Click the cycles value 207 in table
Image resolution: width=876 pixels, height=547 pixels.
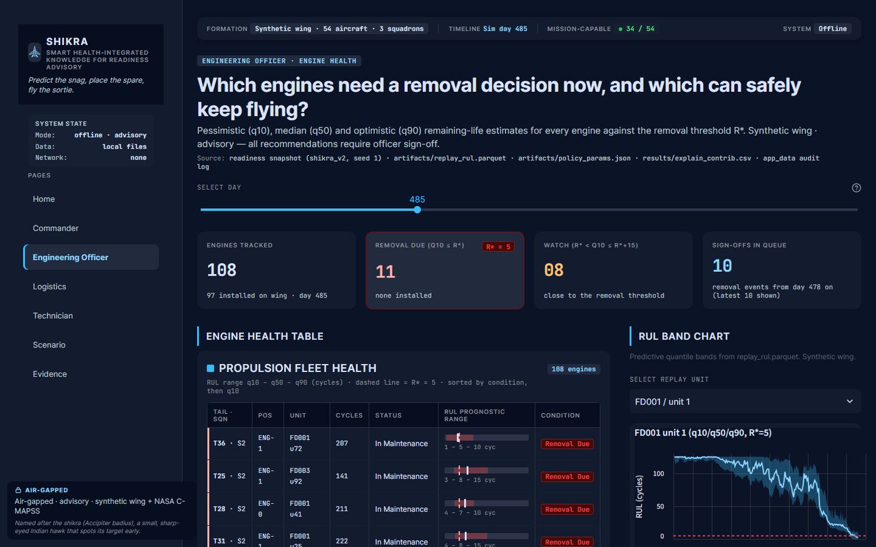[x=342, y=443]
